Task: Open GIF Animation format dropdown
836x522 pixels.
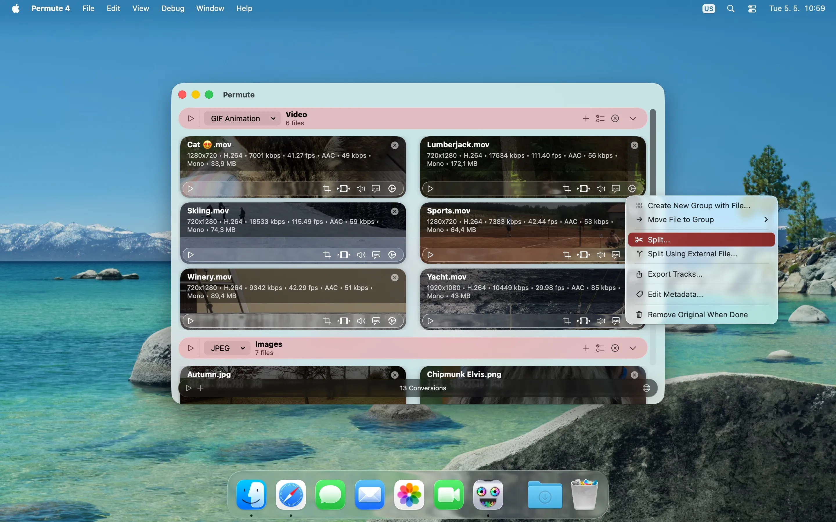Action: coord(242,118)
